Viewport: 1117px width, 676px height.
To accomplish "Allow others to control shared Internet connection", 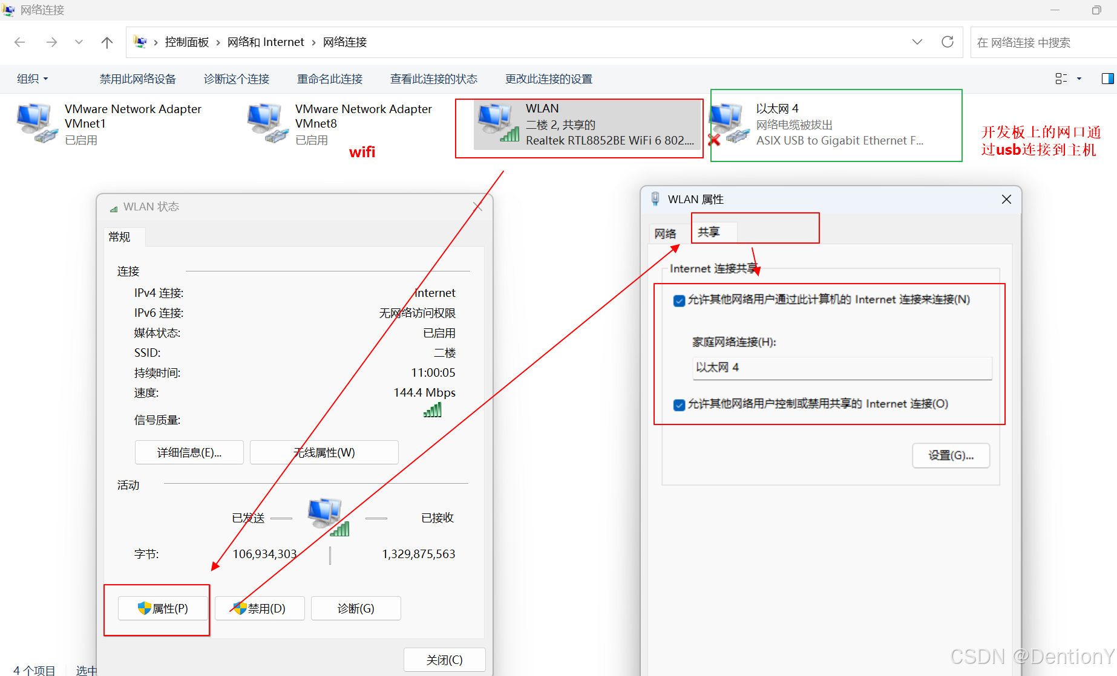I will (679, 405).
